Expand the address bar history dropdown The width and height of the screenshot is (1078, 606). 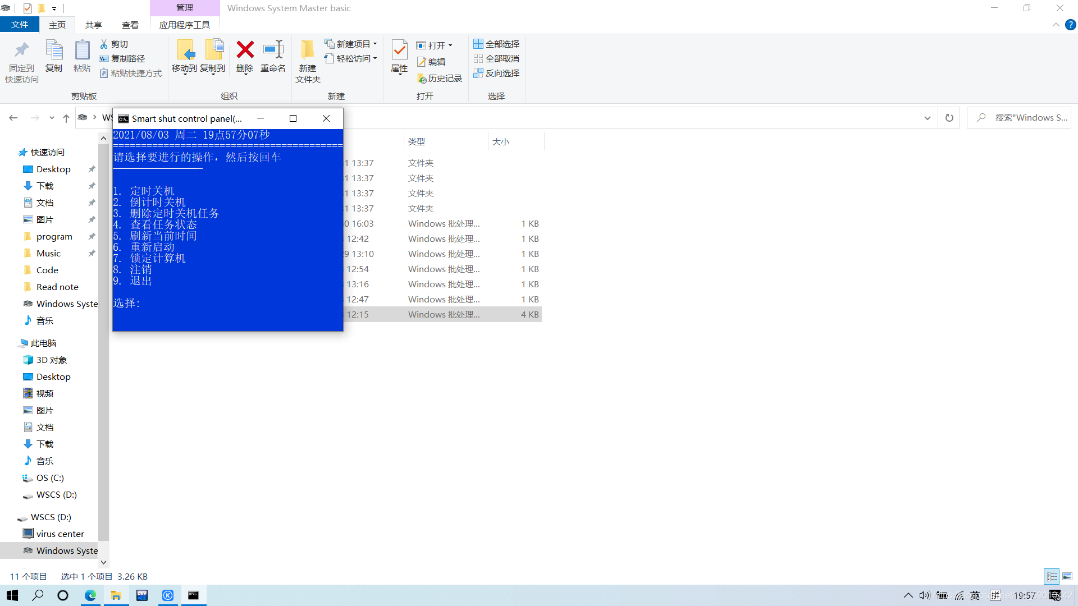(927, 118)
